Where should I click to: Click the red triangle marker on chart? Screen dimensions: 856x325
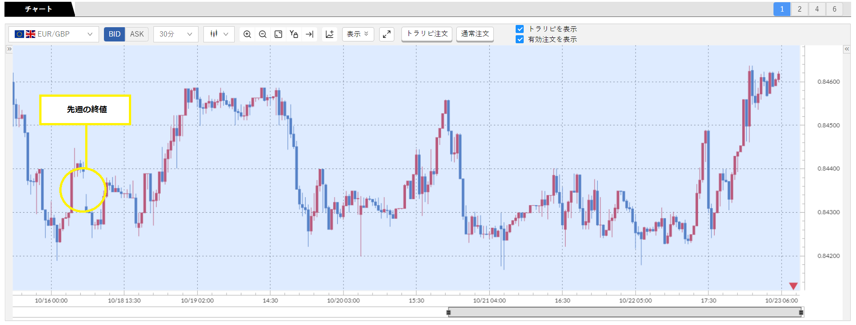pos(793,286)
